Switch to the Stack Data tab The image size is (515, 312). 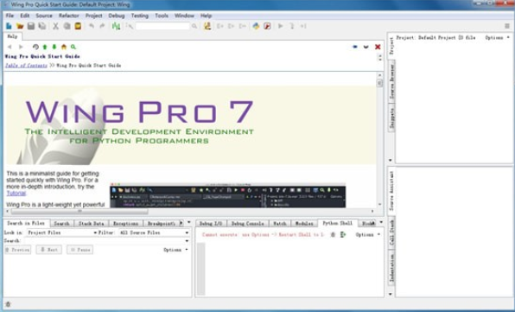pyautogui.click(x=91, y=223)
